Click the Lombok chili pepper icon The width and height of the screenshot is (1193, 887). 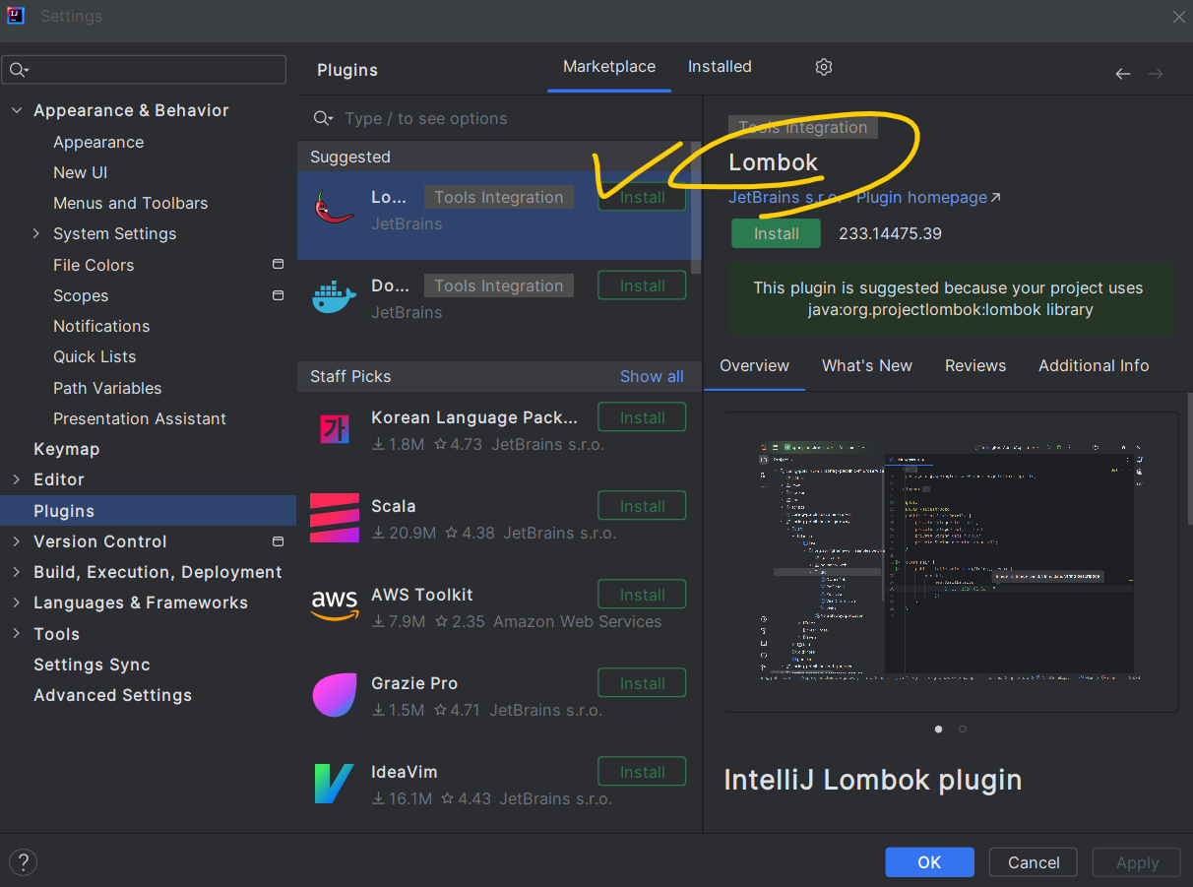tap(334, 209)
